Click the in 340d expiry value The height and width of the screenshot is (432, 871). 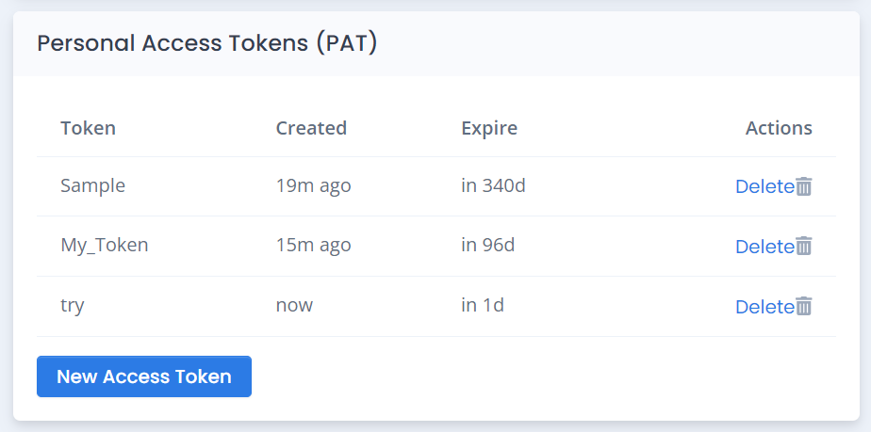pyautogui.click(x=493, y=185)
